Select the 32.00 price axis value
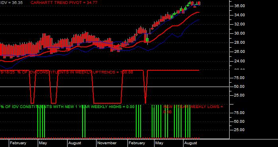The image size is (278, 147). [x=239, y=24]
